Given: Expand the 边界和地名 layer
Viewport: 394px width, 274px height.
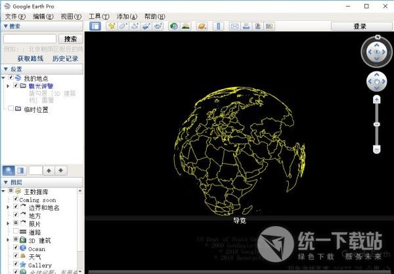Looking at the screenshot, I should (8, 207).
